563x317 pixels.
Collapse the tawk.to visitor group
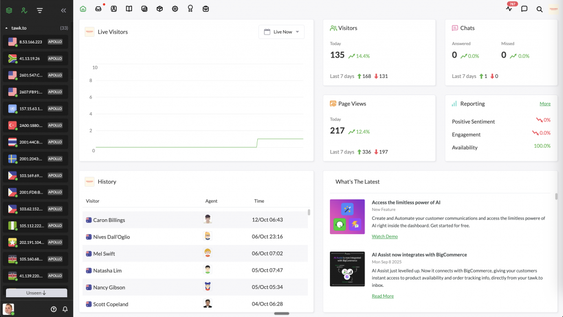coord(7,28)
